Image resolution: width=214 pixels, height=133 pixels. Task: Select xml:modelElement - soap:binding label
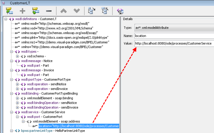(50, 98)
